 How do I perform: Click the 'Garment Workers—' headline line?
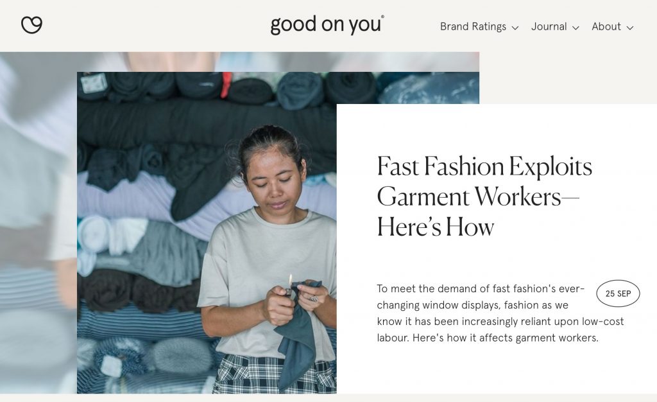[x=477, y=197]
